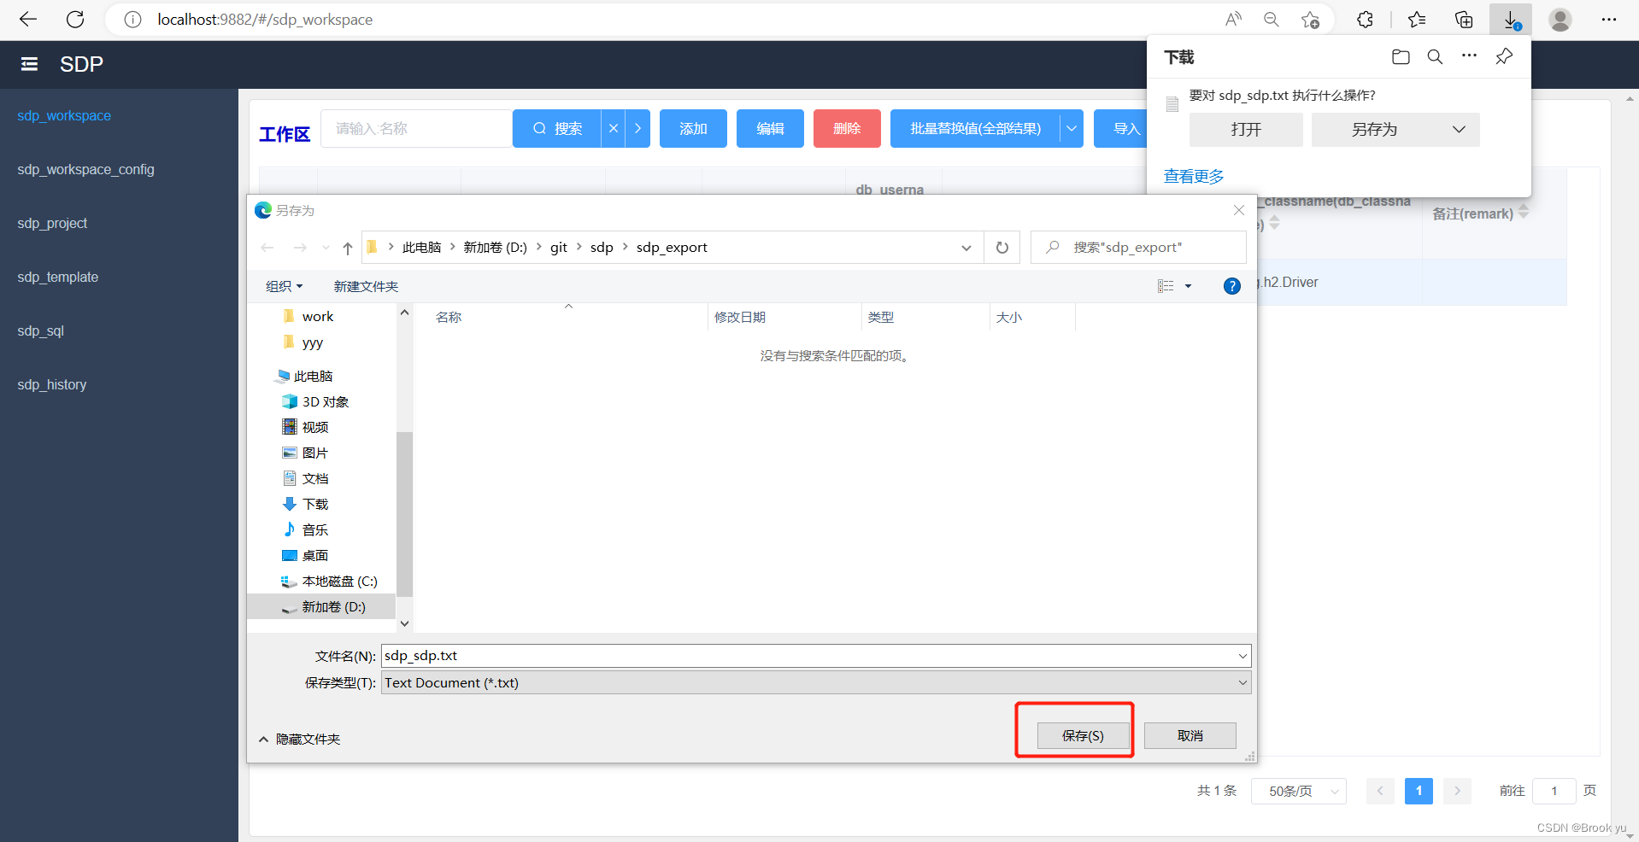Viewport: 1639px width, 842px height.
Task: Click the file name input field
Action: point(808,656)
